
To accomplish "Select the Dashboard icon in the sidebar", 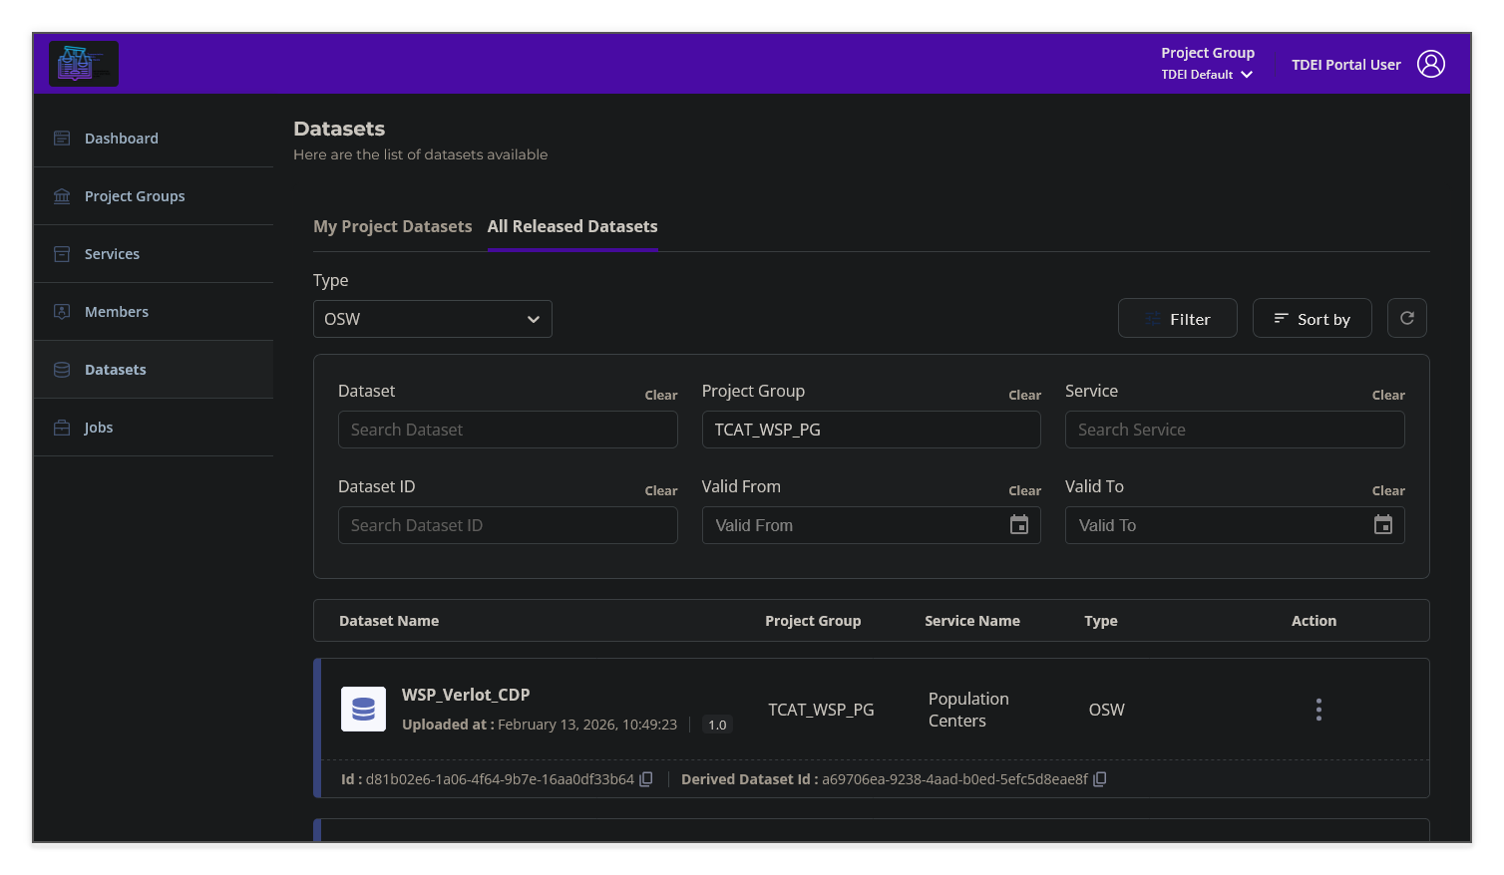I will click(62, 138).
